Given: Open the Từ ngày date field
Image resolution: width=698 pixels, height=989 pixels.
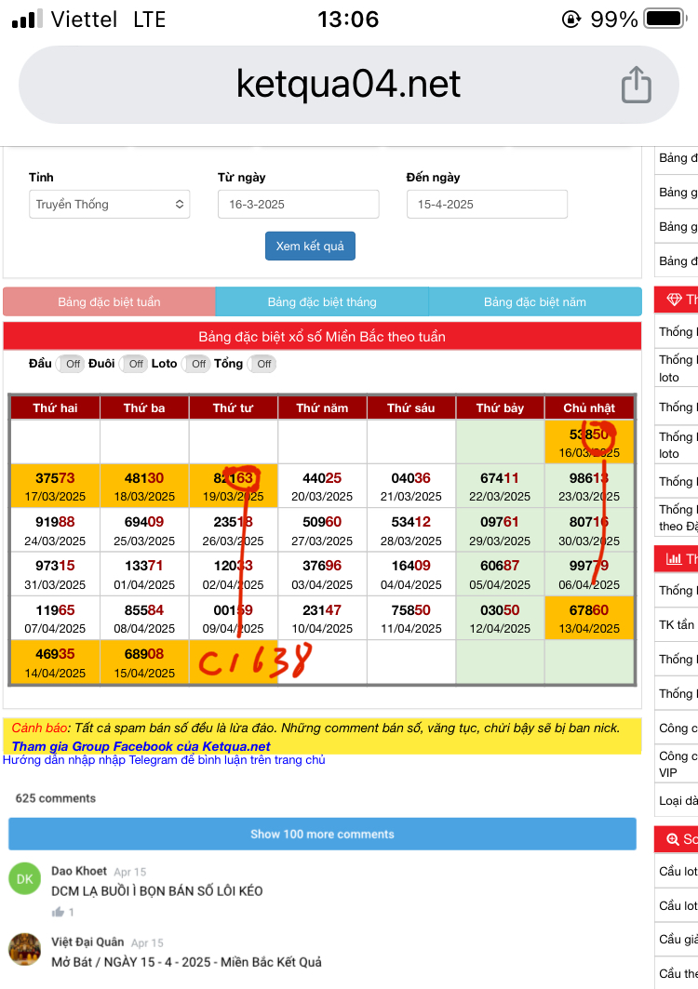Looking at the screenshot, I should pos(298,204).
